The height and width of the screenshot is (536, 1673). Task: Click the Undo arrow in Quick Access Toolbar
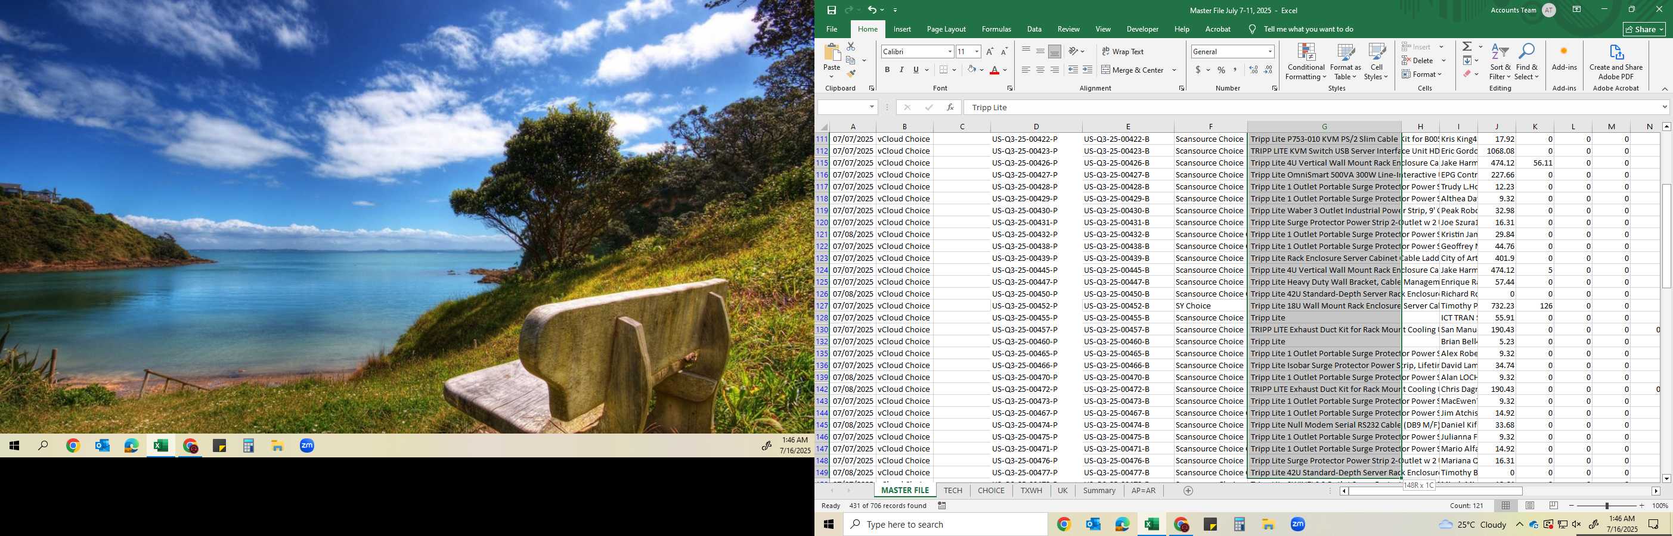point(872,10)
